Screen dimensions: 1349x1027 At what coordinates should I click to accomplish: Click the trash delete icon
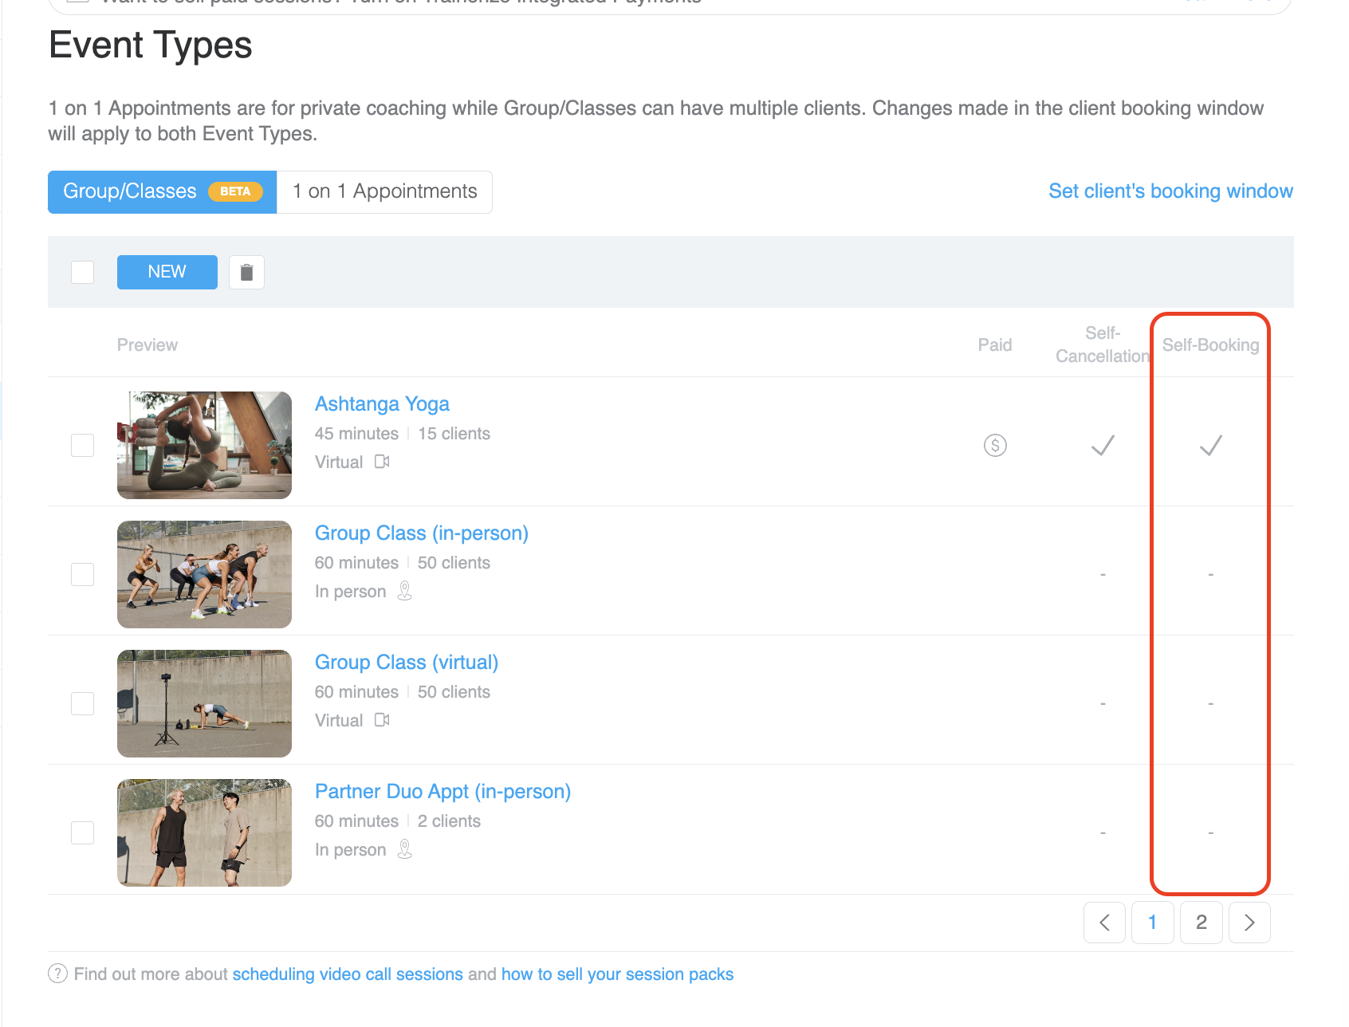point(246,273)
